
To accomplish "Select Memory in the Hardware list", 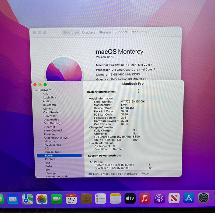I will [x=50, y=141].
